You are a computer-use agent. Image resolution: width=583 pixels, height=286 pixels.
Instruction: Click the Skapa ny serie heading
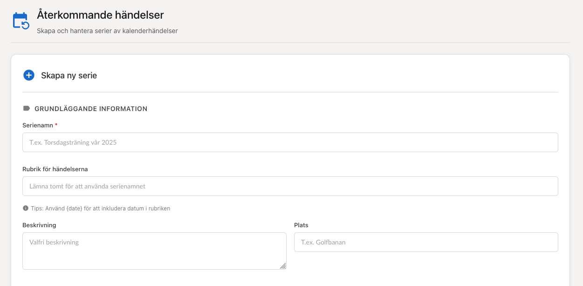pyautogui.click(x=69, y=75)
